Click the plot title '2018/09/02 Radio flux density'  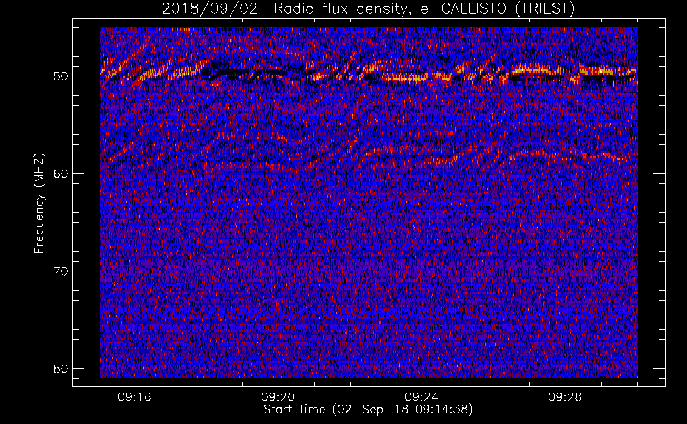pos(368,9)
